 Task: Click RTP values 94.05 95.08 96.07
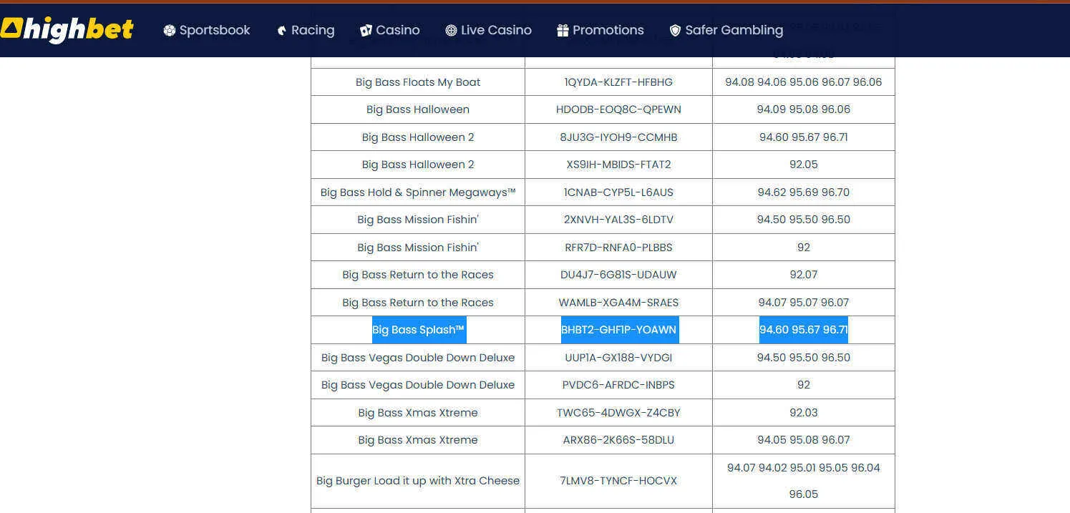[x=804, y=440]
